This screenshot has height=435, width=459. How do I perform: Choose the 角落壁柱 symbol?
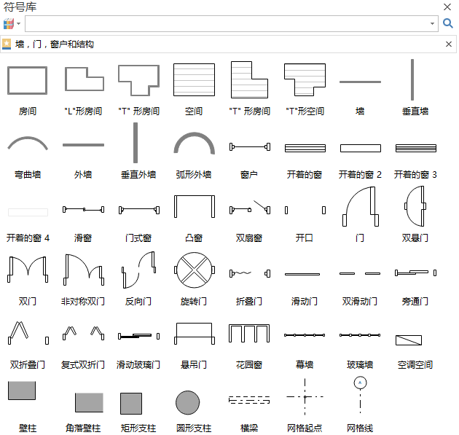90,402
